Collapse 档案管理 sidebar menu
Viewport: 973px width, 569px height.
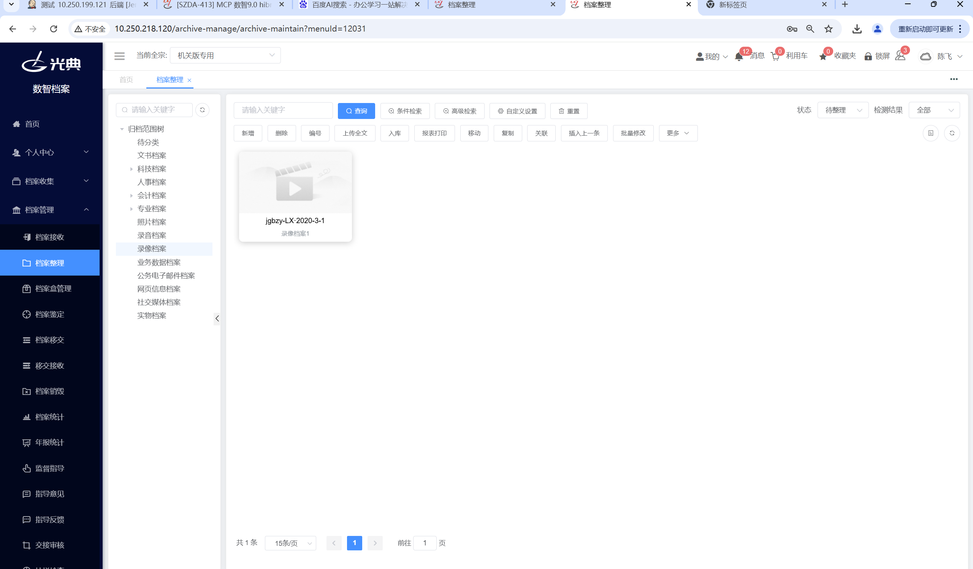click(x=50, y=209)
